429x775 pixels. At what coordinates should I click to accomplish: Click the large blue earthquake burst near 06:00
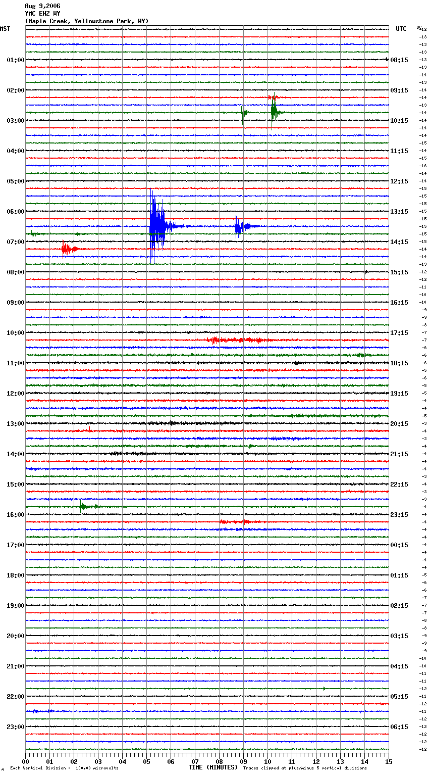point(157,226)
